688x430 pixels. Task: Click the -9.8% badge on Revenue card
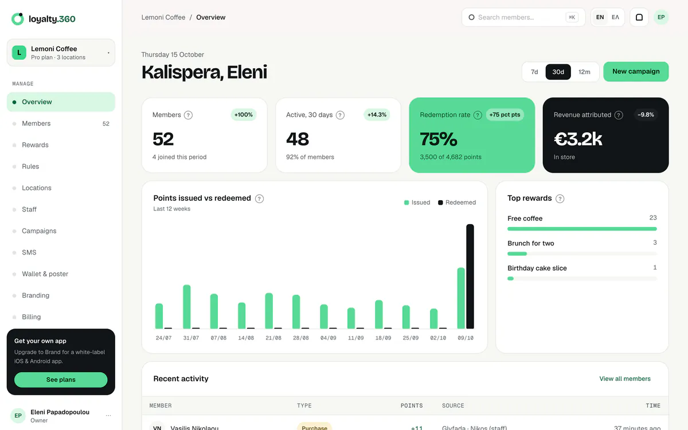click(x=646, y=115)
